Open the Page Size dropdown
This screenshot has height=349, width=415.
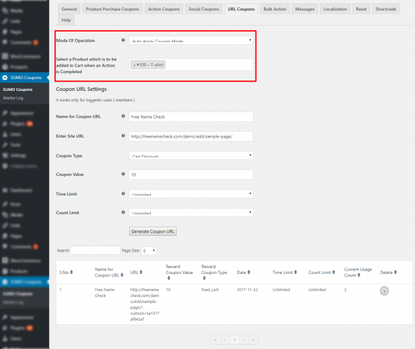[149, 251]
